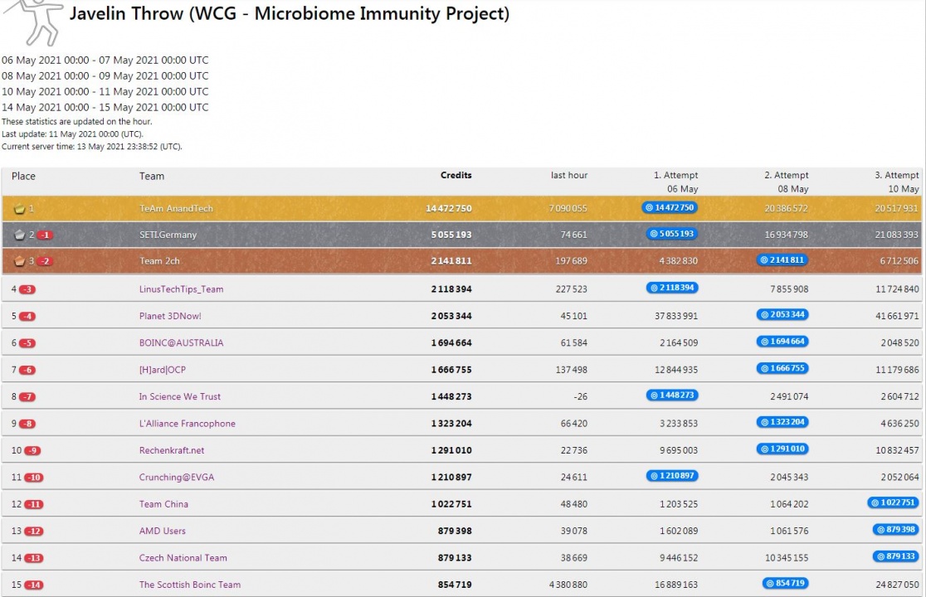Click the red -6 badge next to place 7
This screenshot has height=597, width=926.
[x=27, y=370]
